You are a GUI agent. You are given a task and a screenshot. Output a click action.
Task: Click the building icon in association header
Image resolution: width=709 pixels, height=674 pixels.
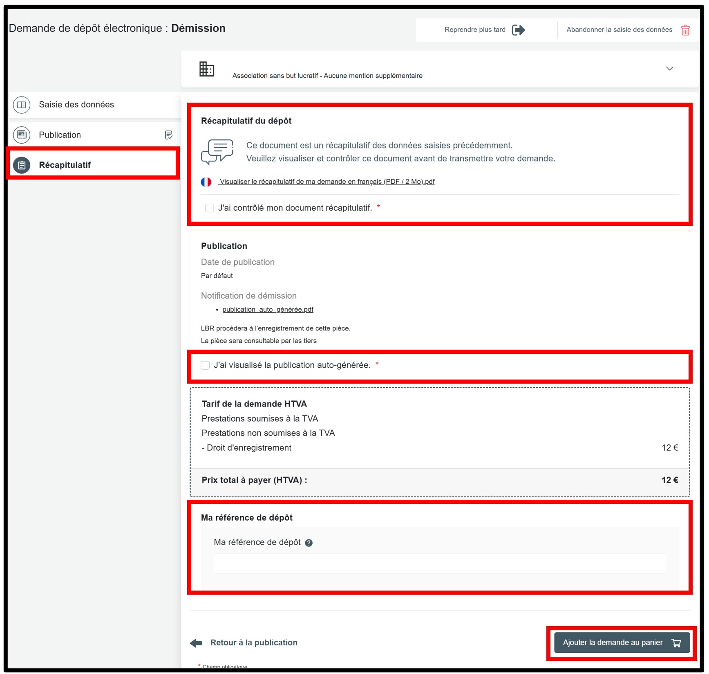207,69
